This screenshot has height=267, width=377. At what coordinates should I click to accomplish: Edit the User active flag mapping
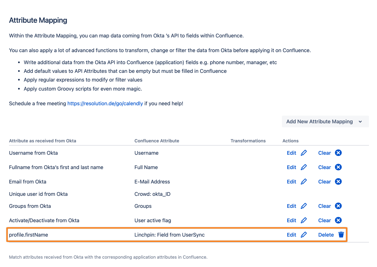coord(291,221)
